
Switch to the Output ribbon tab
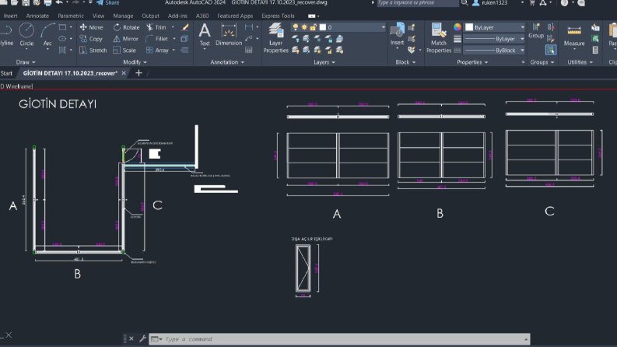click(150, 16)
